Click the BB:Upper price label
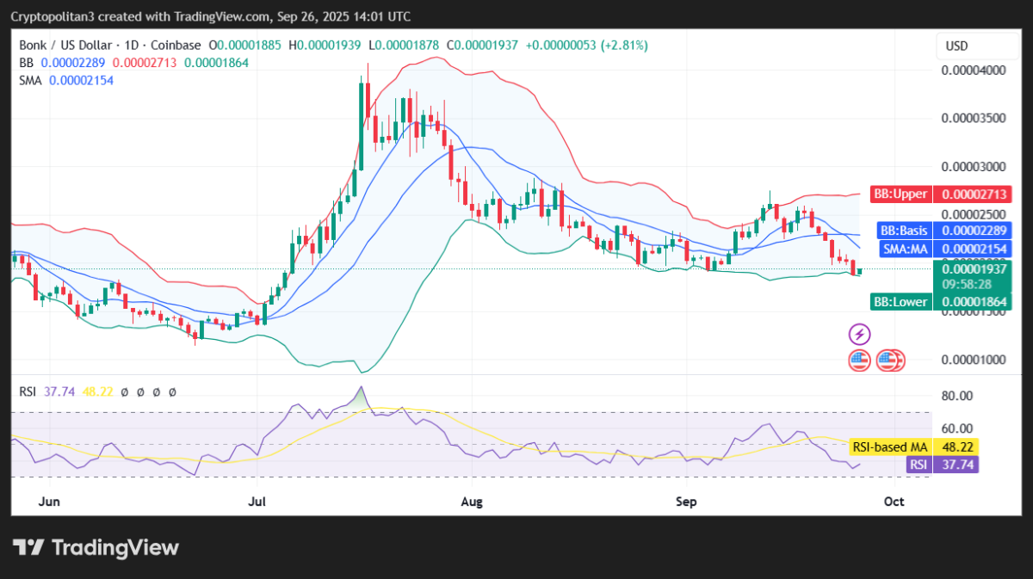Viewport: 1033px width, 579px height. click(x=900, y=194)
